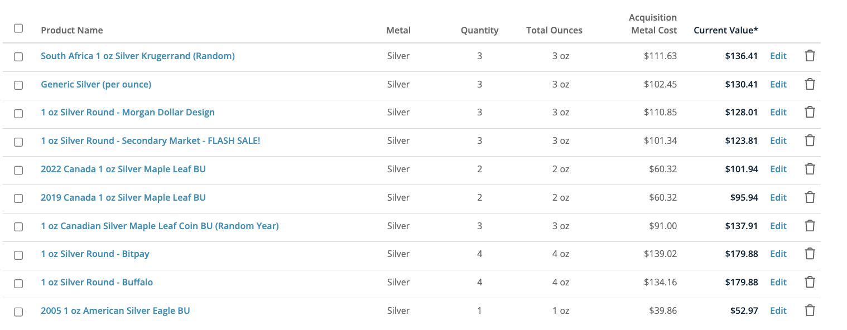Click trash icon for Generic Silver (per ounce)

[810, 84]
